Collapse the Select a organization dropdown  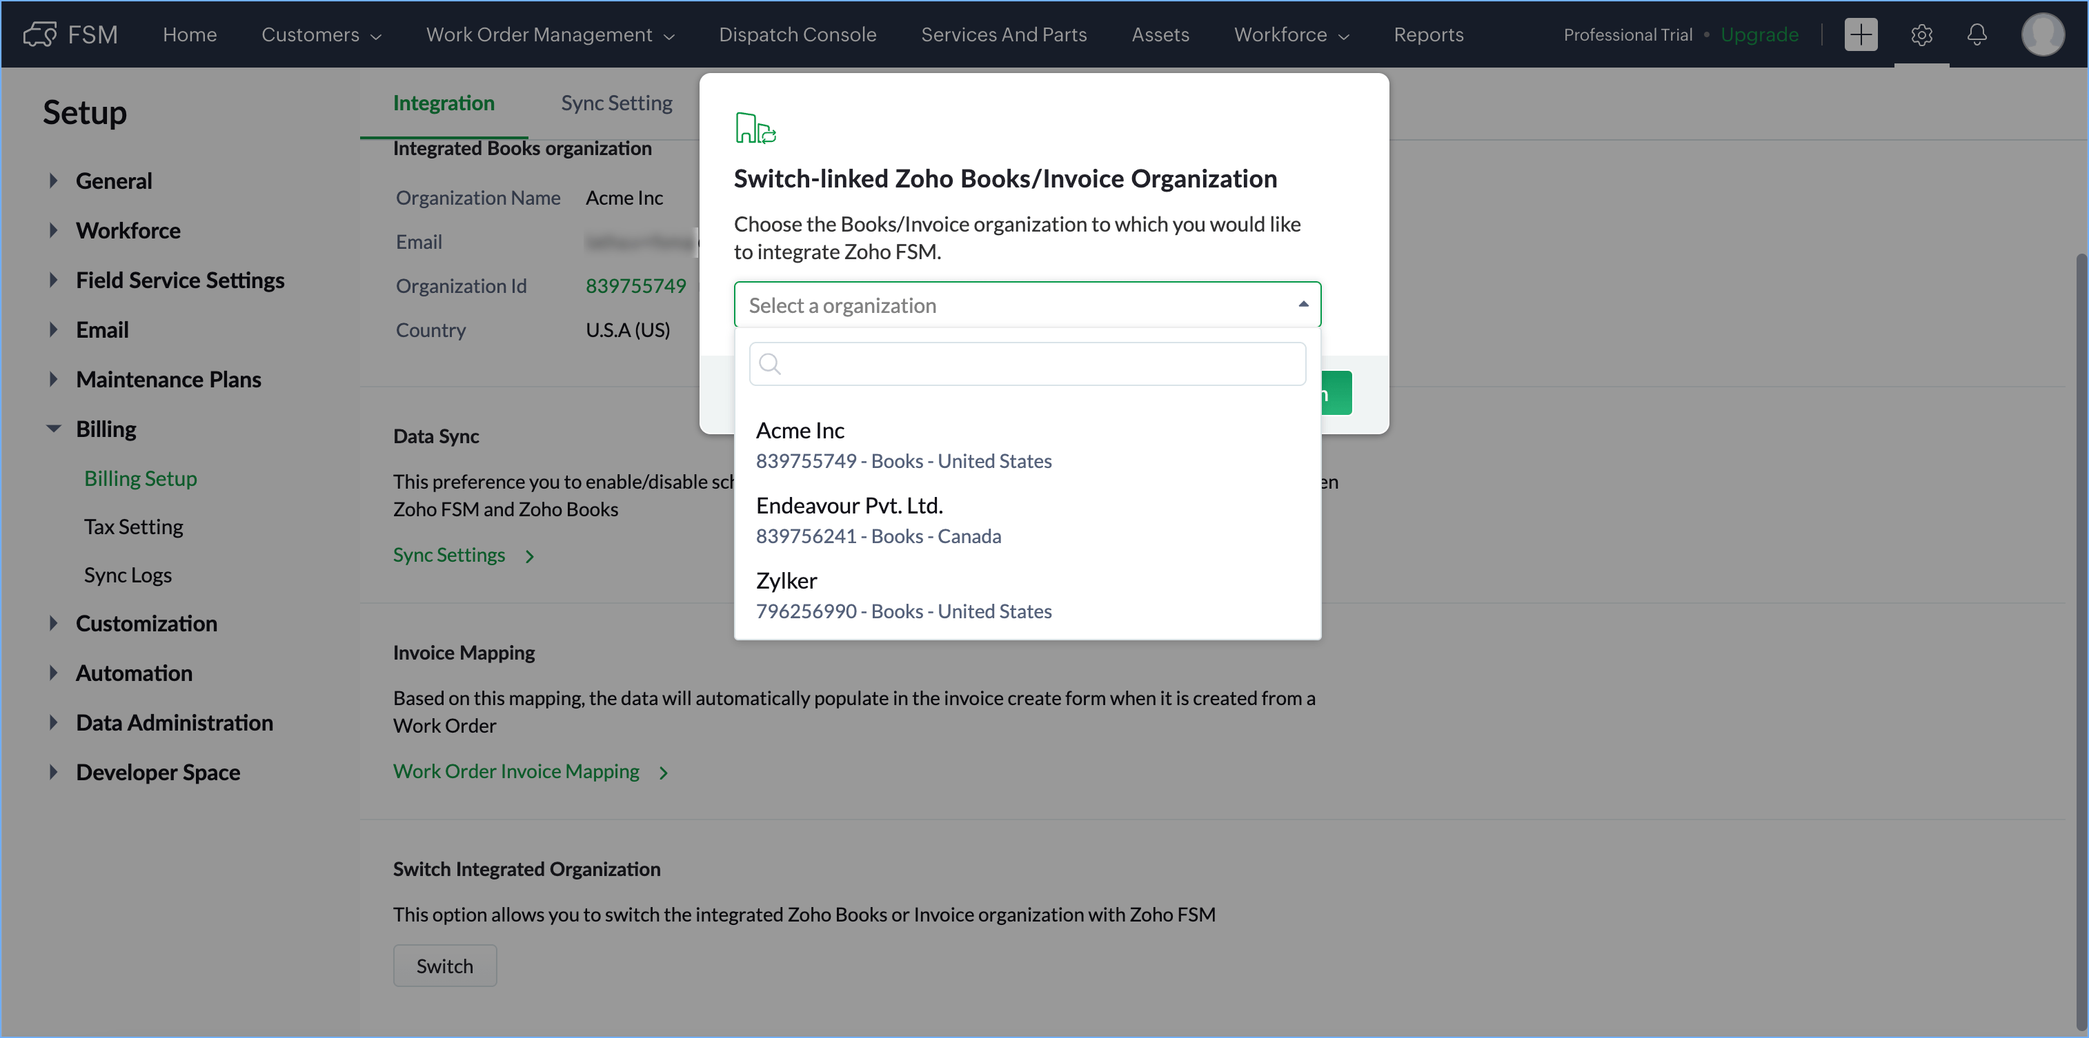1303,305
